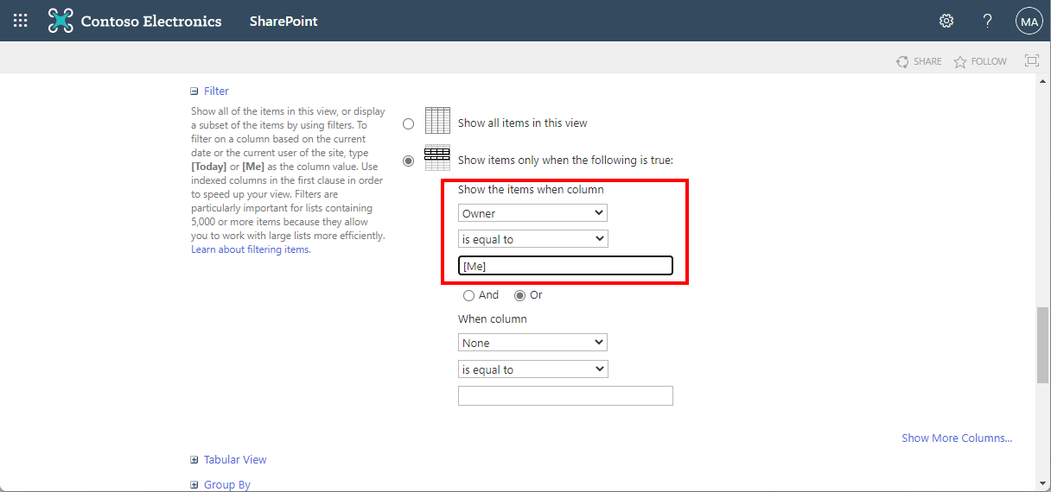The width and height of the screenshot is (1051, 492).
Task: Click the Follow star icon
Action: tap(959, 61)
